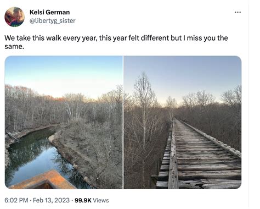Click the rusty orange beam in left photo
260x209 pixels.
coord(44,180)
